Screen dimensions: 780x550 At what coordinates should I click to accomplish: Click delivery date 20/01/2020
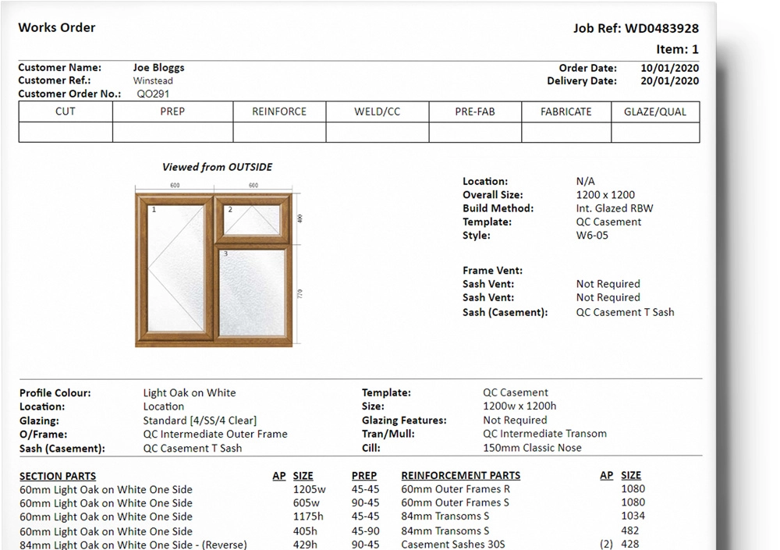(669, 81)
